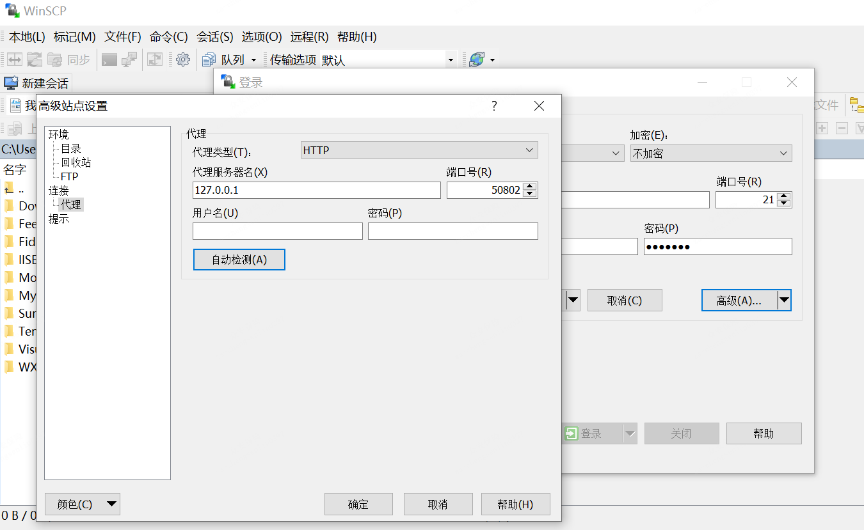Click the help question mark in dialog title

click(x=494, y=106)
